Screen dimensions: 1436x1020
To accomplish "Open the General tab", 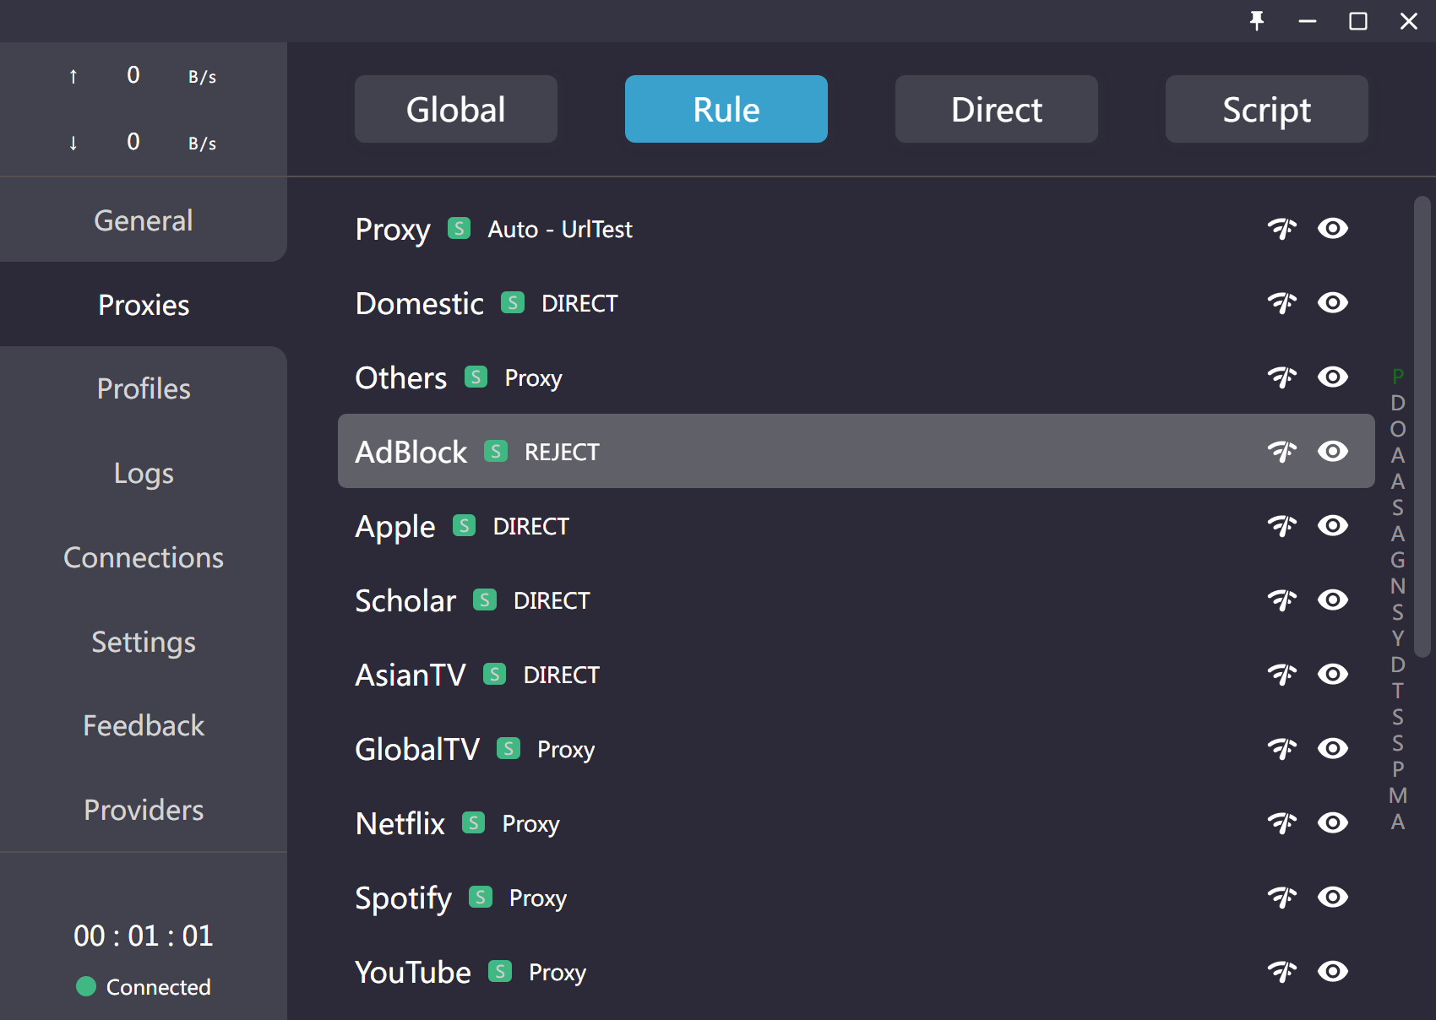I will tap(144, 220).
